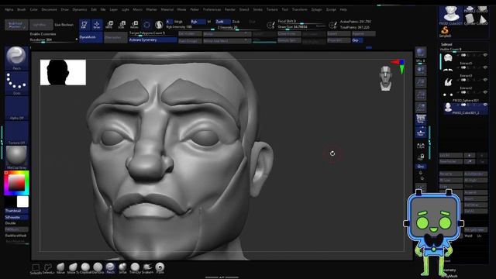Select the SelectRect brush in bottom shelf
Viewport: 496px width, 279px height.
(x=36, y=268)
